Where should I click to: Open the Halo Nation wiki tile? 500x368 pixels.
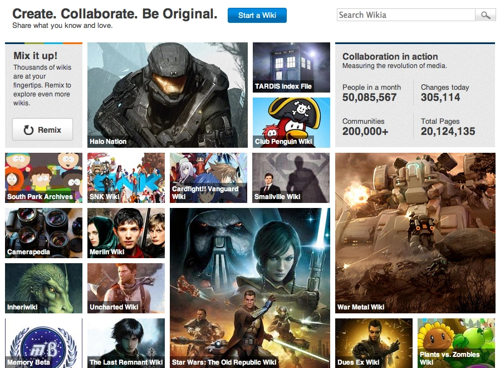point(168,95)
